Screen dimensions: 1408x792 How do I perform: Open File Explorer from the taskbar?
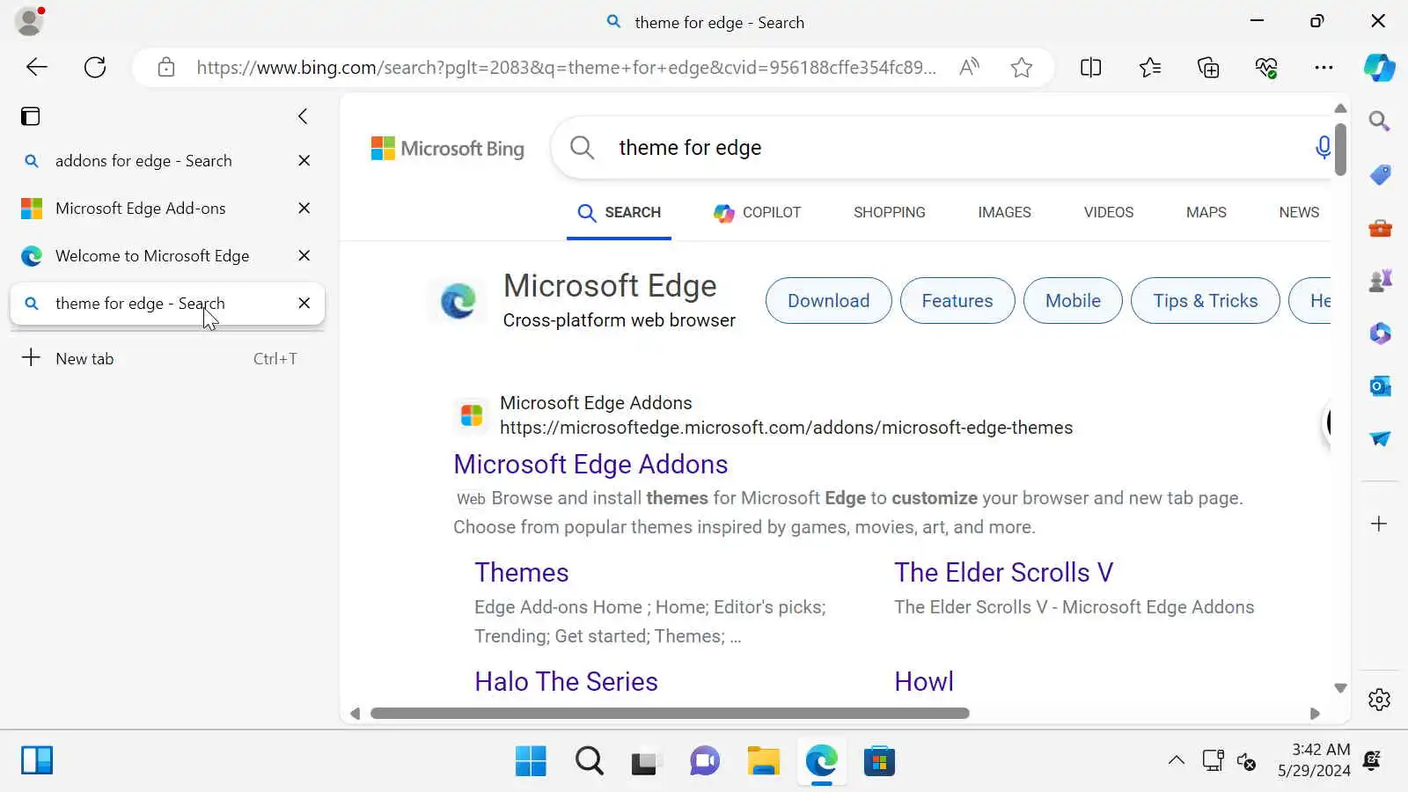tap(763, 761)
